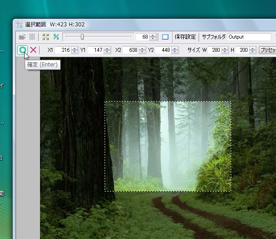Screen dimensions: 276x239
Task: Increase the size H value with up arrow
Action: 252,49
